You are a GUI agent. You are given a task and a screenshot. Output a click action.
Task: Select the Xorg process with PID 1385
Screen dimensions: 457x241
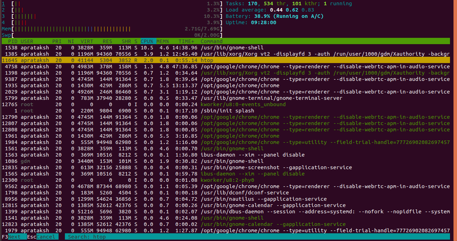click(140, 54)
